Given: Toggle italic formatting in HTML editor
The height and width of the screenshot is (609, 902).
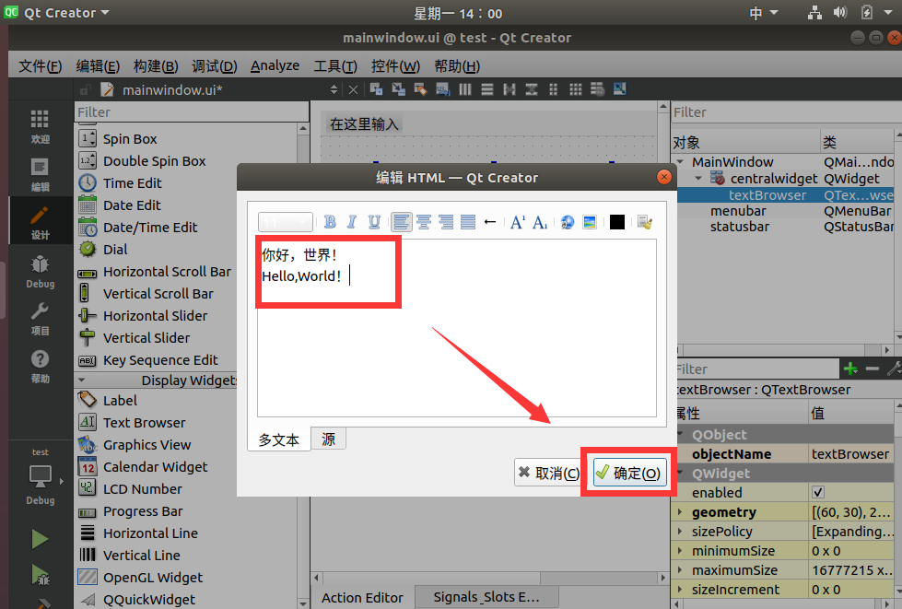Looking at the screenshot, I should pos(351,222).
